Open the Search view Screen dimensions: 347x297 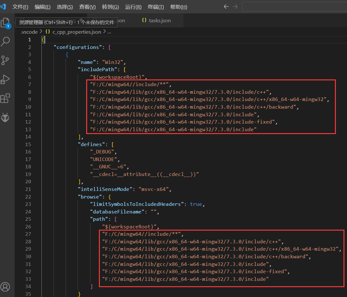pos(5,41)
